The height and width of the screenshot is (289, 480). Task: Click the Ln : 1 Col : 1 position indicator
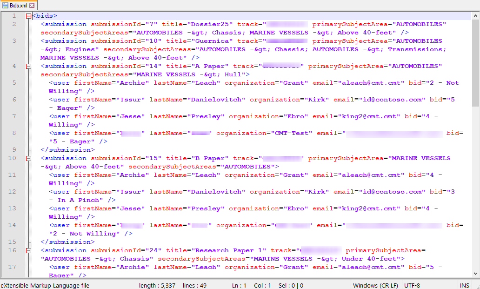coord(250,286)
